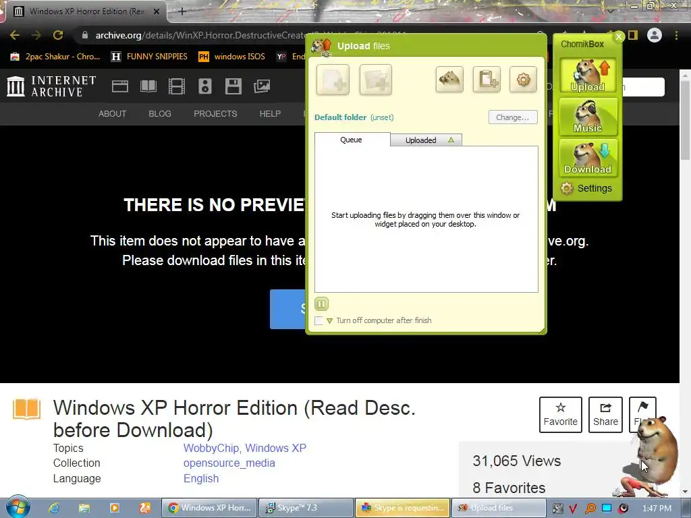
Task: Open the media player taskbar icon
Action: [x=114, y=508]
